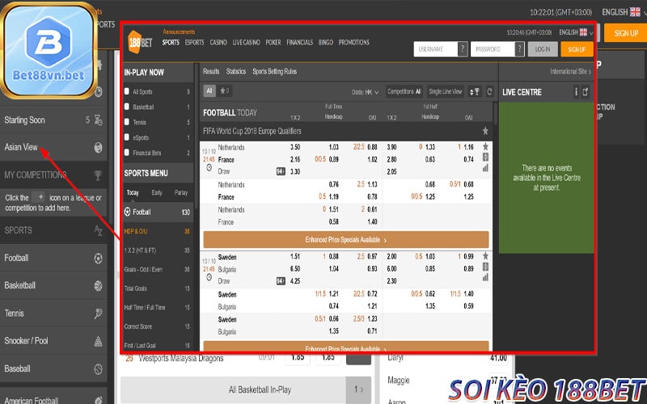This screenshot has height=404, width=647.
Task: Click the Basketball icon in left sidebar
Action: tap(98, 286)
